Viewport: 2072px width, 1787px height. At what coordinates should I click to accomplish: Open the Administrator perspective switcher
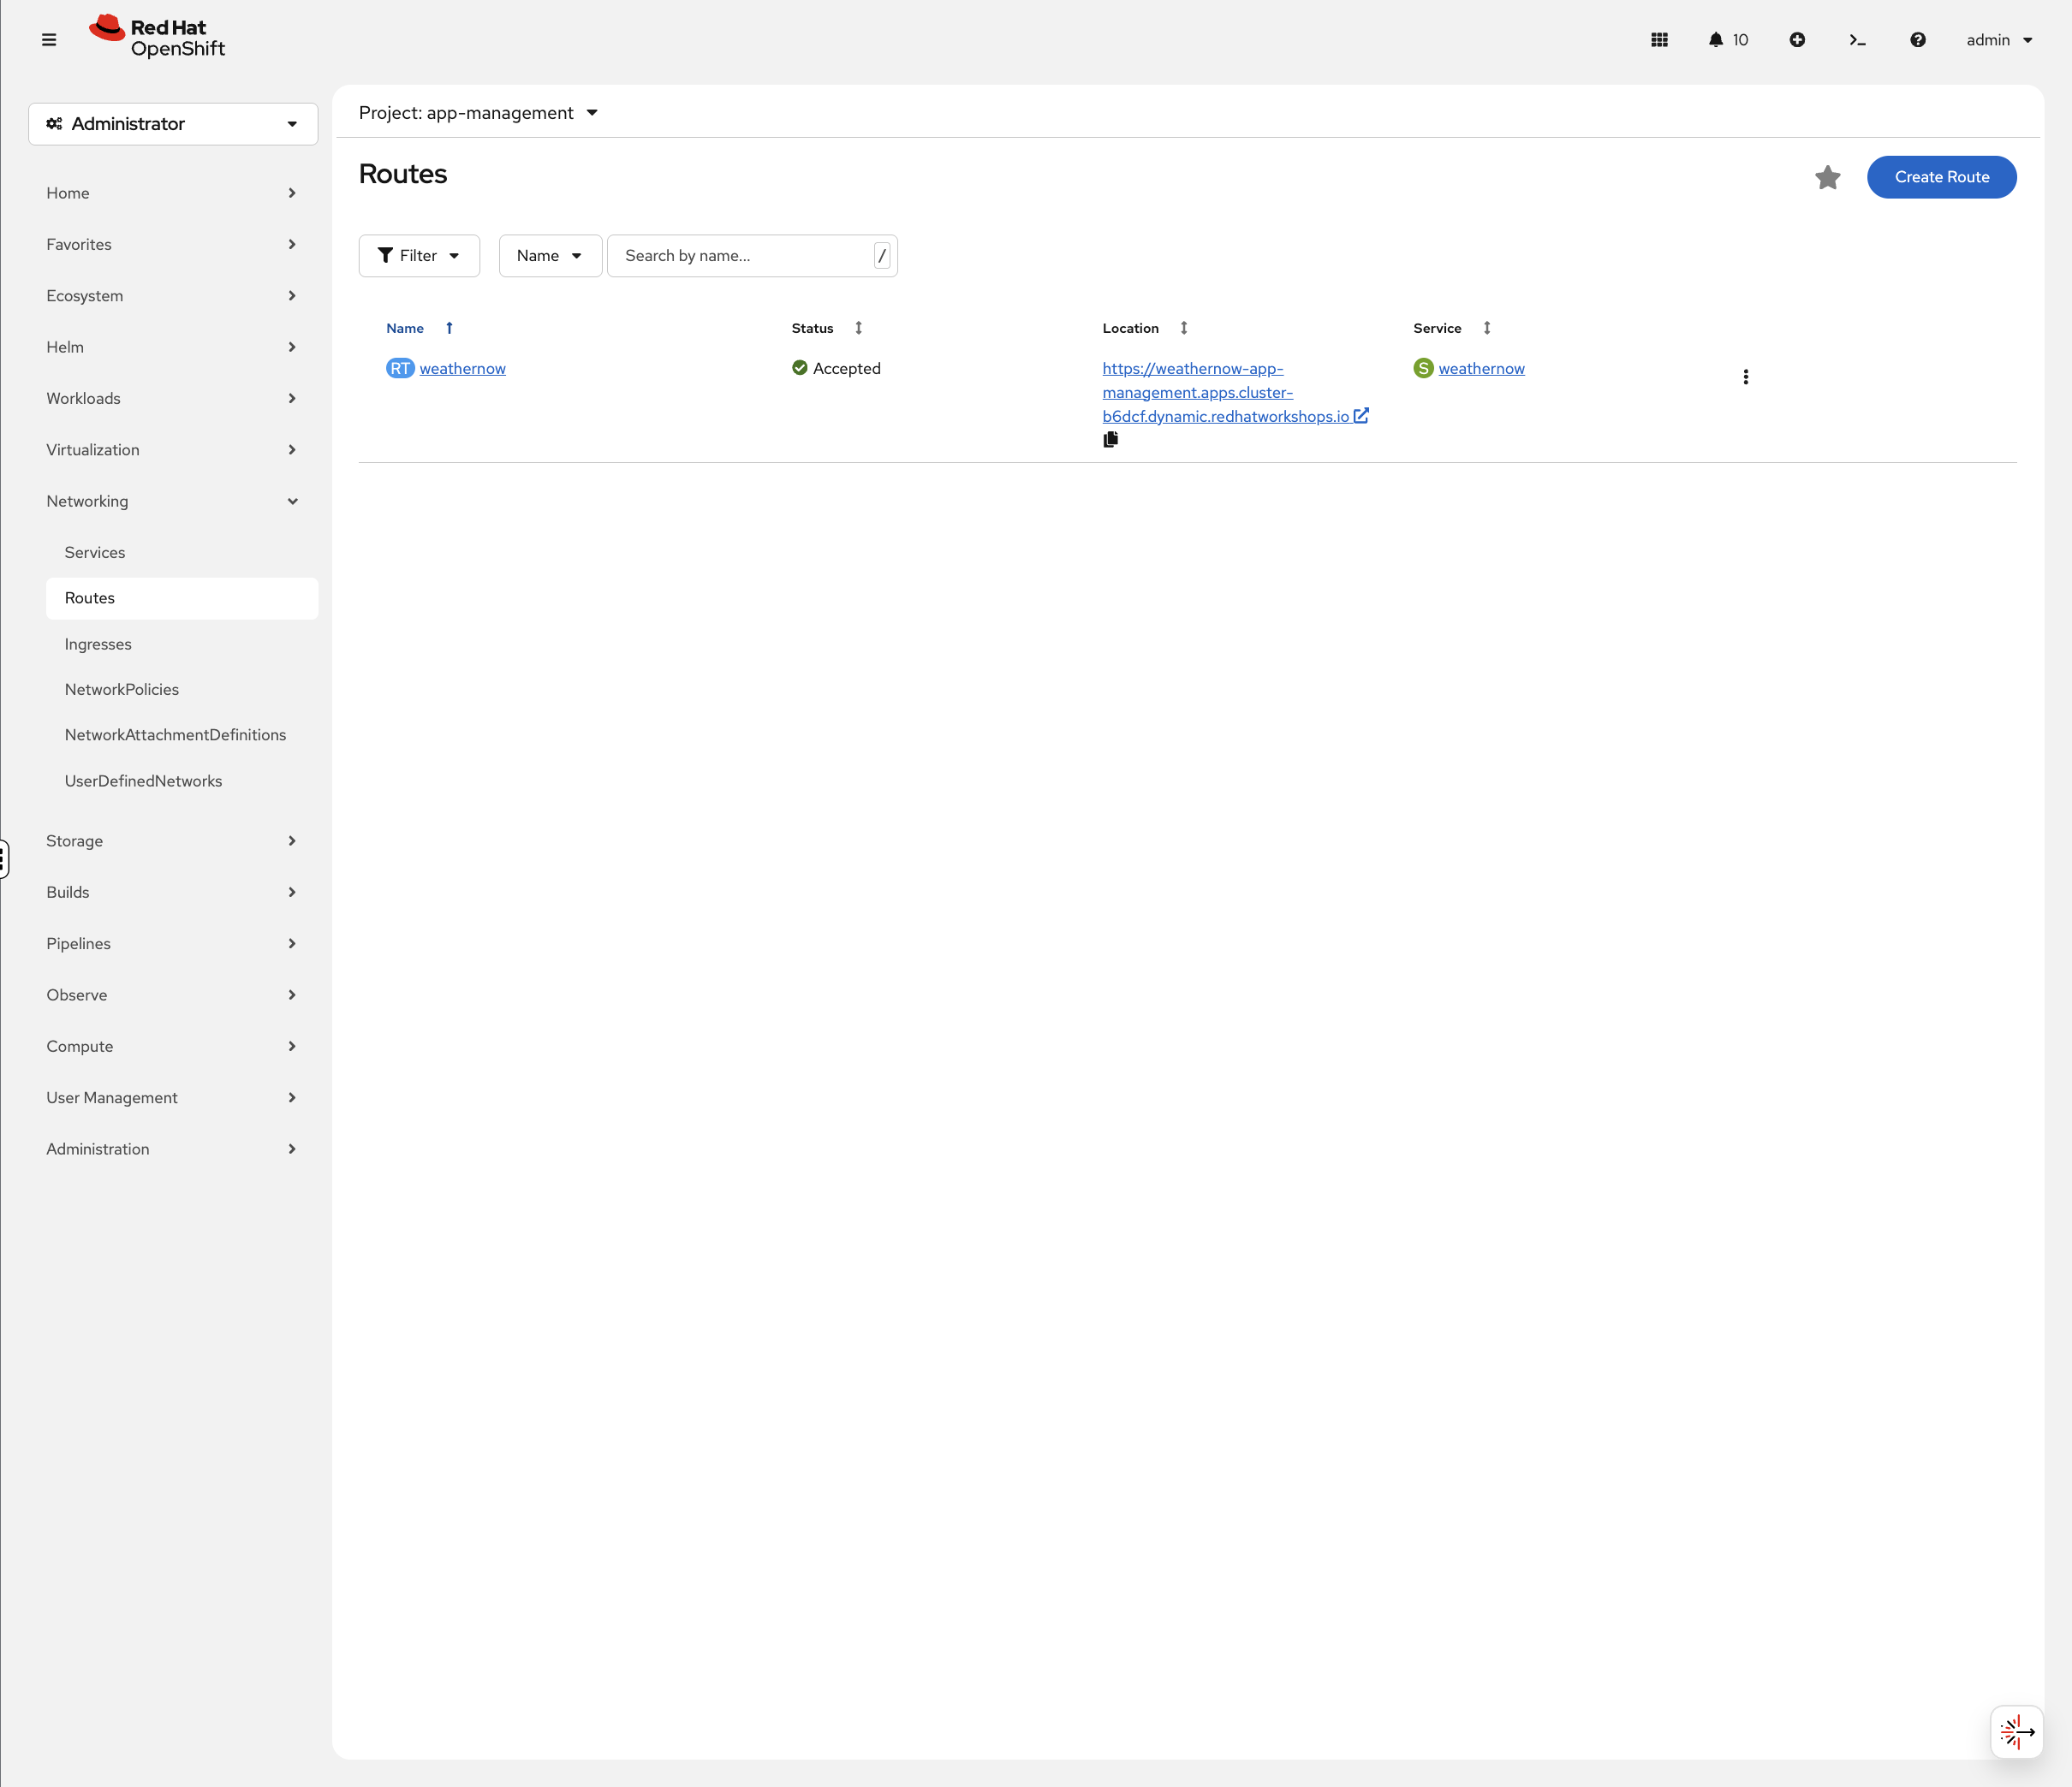pos(173,124)
